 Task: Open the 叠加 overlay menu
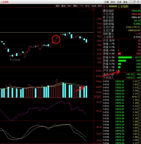pos(64,6)
